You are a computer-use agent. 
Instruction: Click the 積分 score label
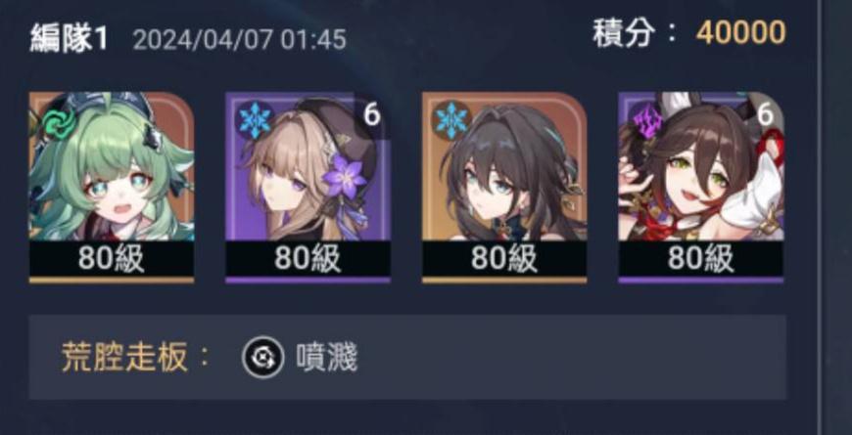point(623,33)
